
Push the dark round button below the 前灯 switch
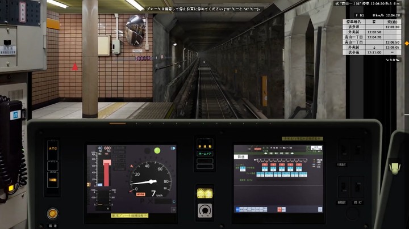click(x=352, y=214)
